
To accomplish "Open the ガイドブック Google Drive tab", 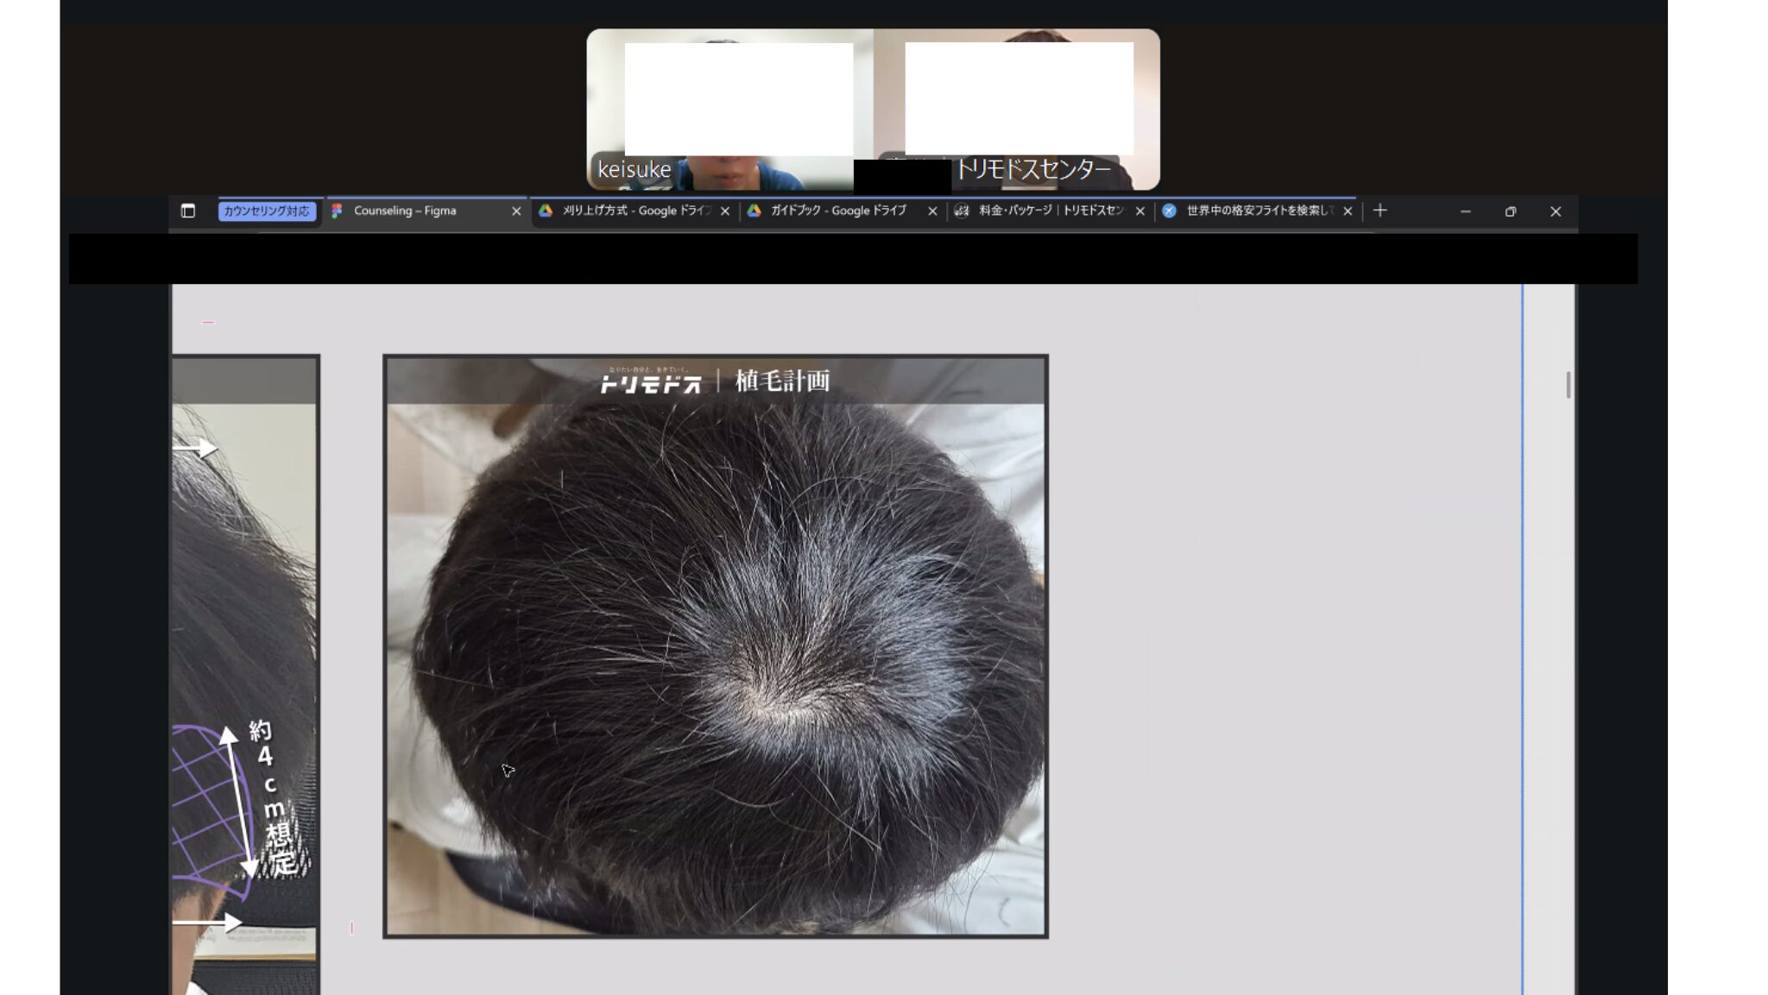I will 837,211.
